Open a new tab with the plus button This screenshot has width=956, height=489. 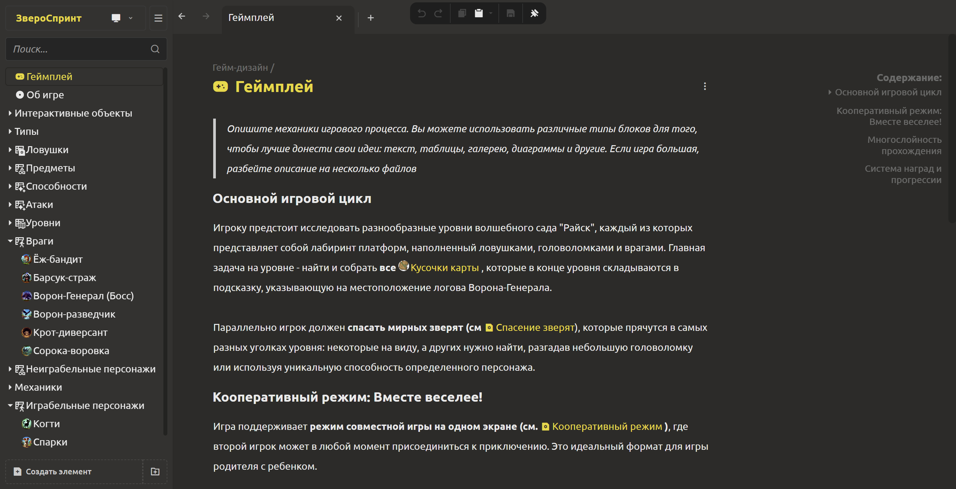click(370, 18)
